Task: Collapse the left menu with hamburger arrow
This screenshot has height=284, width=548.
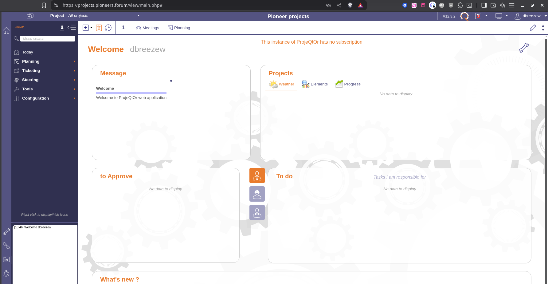Action: coord(72,27)
